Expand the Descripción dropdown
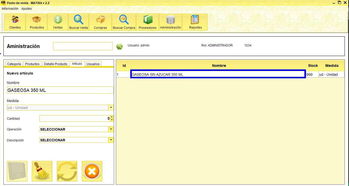The height and width of the screenshot is (186, 349). [x=111, y=140]
